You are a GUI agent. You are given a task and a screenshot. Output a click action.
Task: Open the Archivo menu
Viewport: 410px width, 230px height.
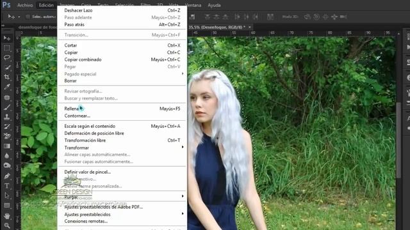coord(25,5)
